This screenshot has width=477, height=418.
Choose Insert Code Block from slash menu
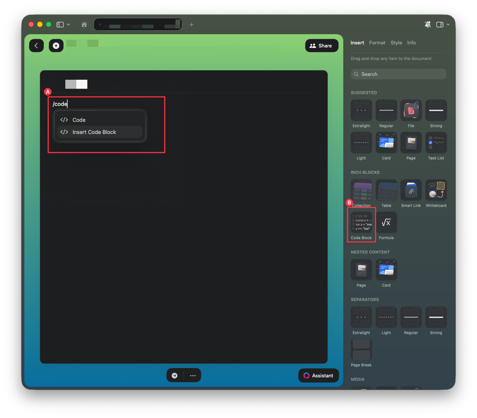pyautogui.click(x=94, y=132)
